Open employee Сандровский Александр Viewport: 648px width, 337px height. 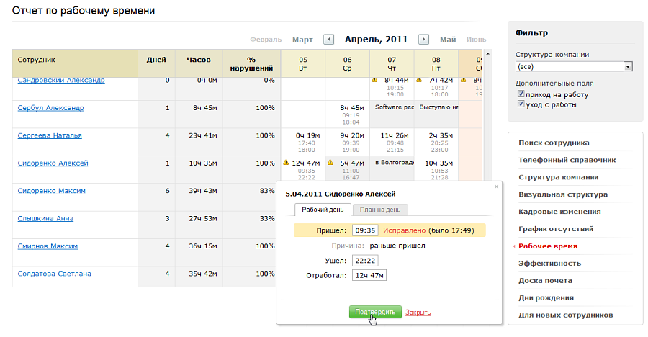(x=61, y=80)
